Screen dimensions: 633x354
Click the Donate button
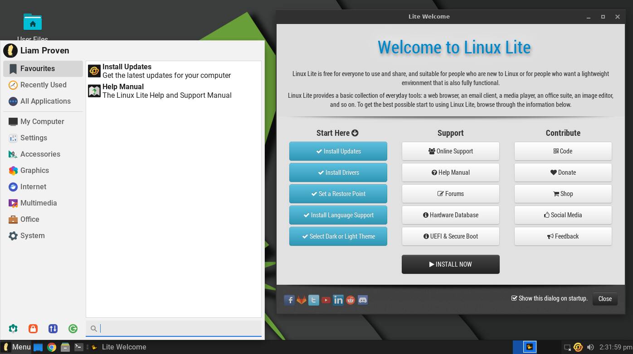(563, 172)
